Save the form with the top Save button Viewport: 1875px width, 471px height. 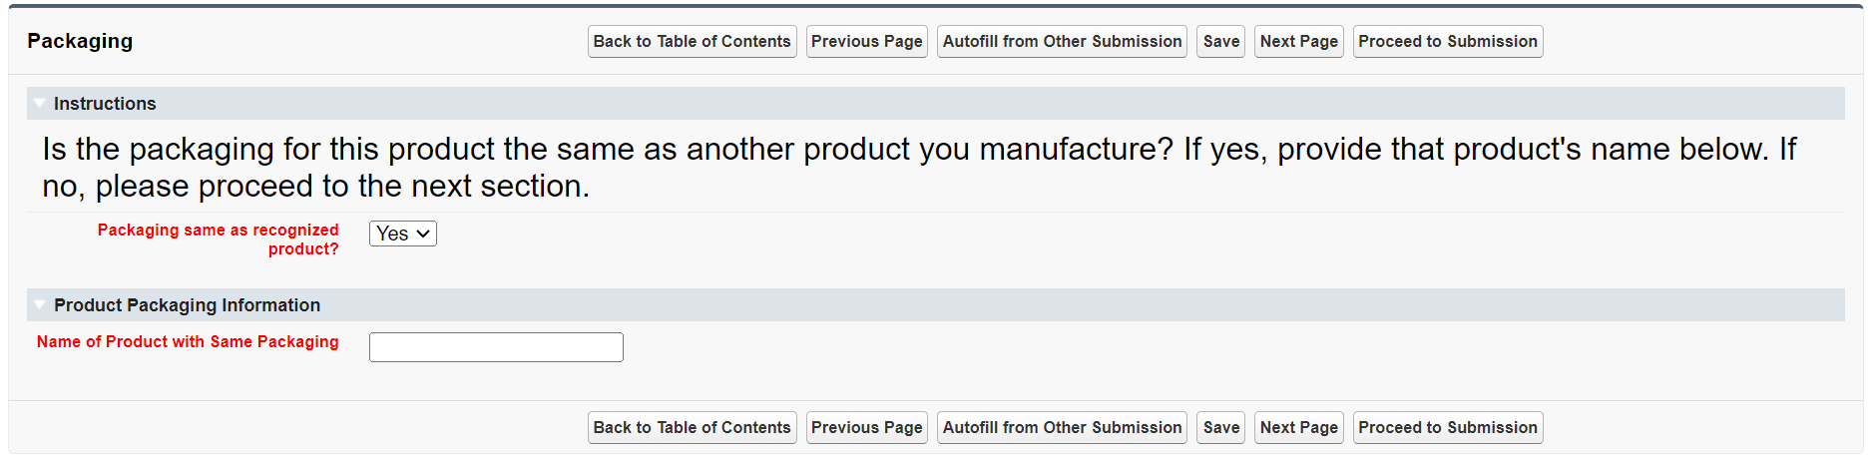click(1220, 42)
